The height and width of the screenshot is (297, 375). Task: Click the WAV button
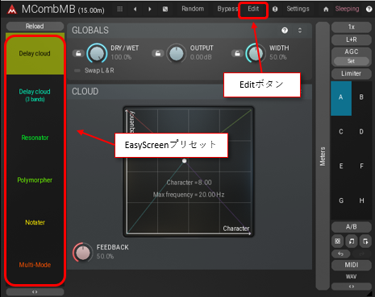coord(351,277)
